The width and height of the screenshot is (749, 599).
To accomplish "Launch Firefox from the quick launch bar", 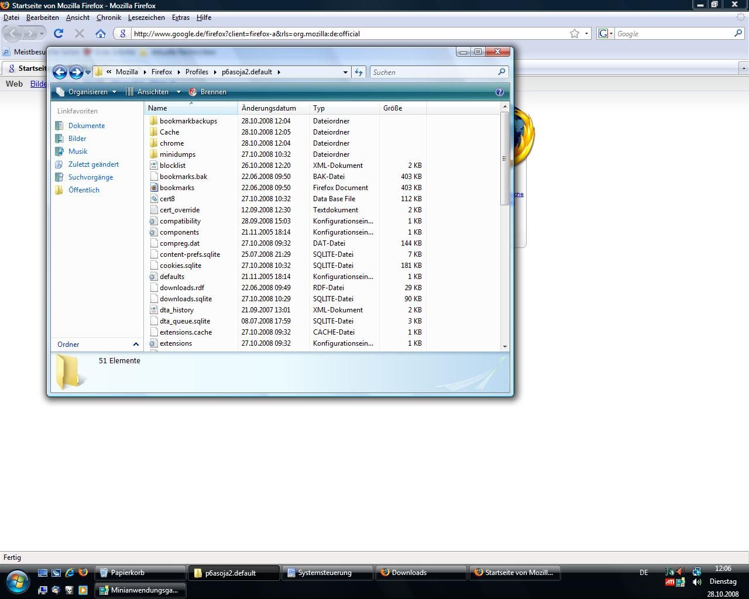I will click(83, 573).
